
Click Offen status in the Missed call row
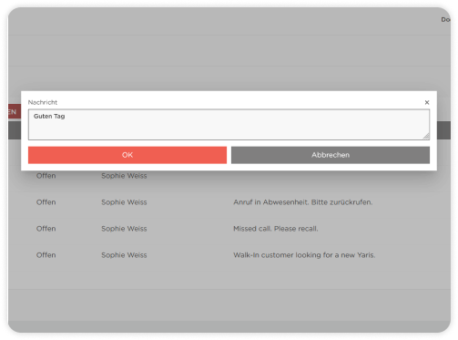46,229
